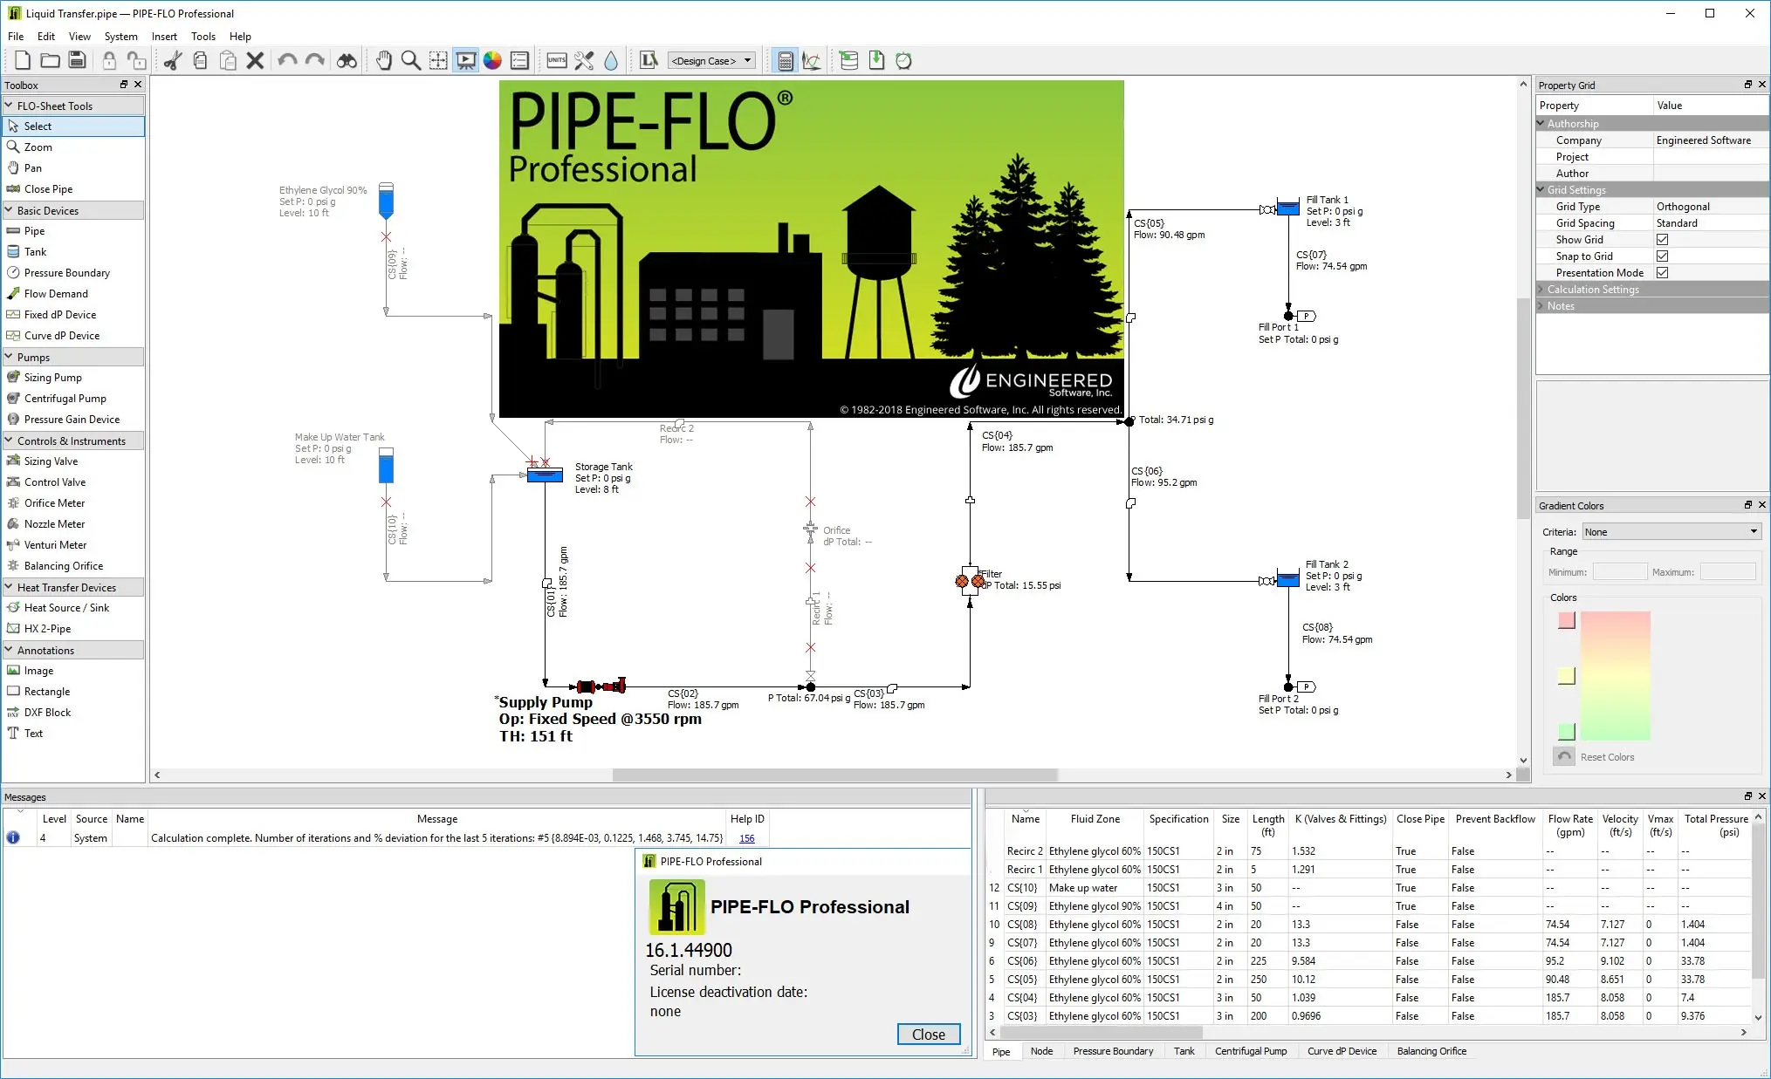This screenshot has width=1771, height=1079.
Task: Sort table by Flow Rate column header
Action: pos(1569,825)
